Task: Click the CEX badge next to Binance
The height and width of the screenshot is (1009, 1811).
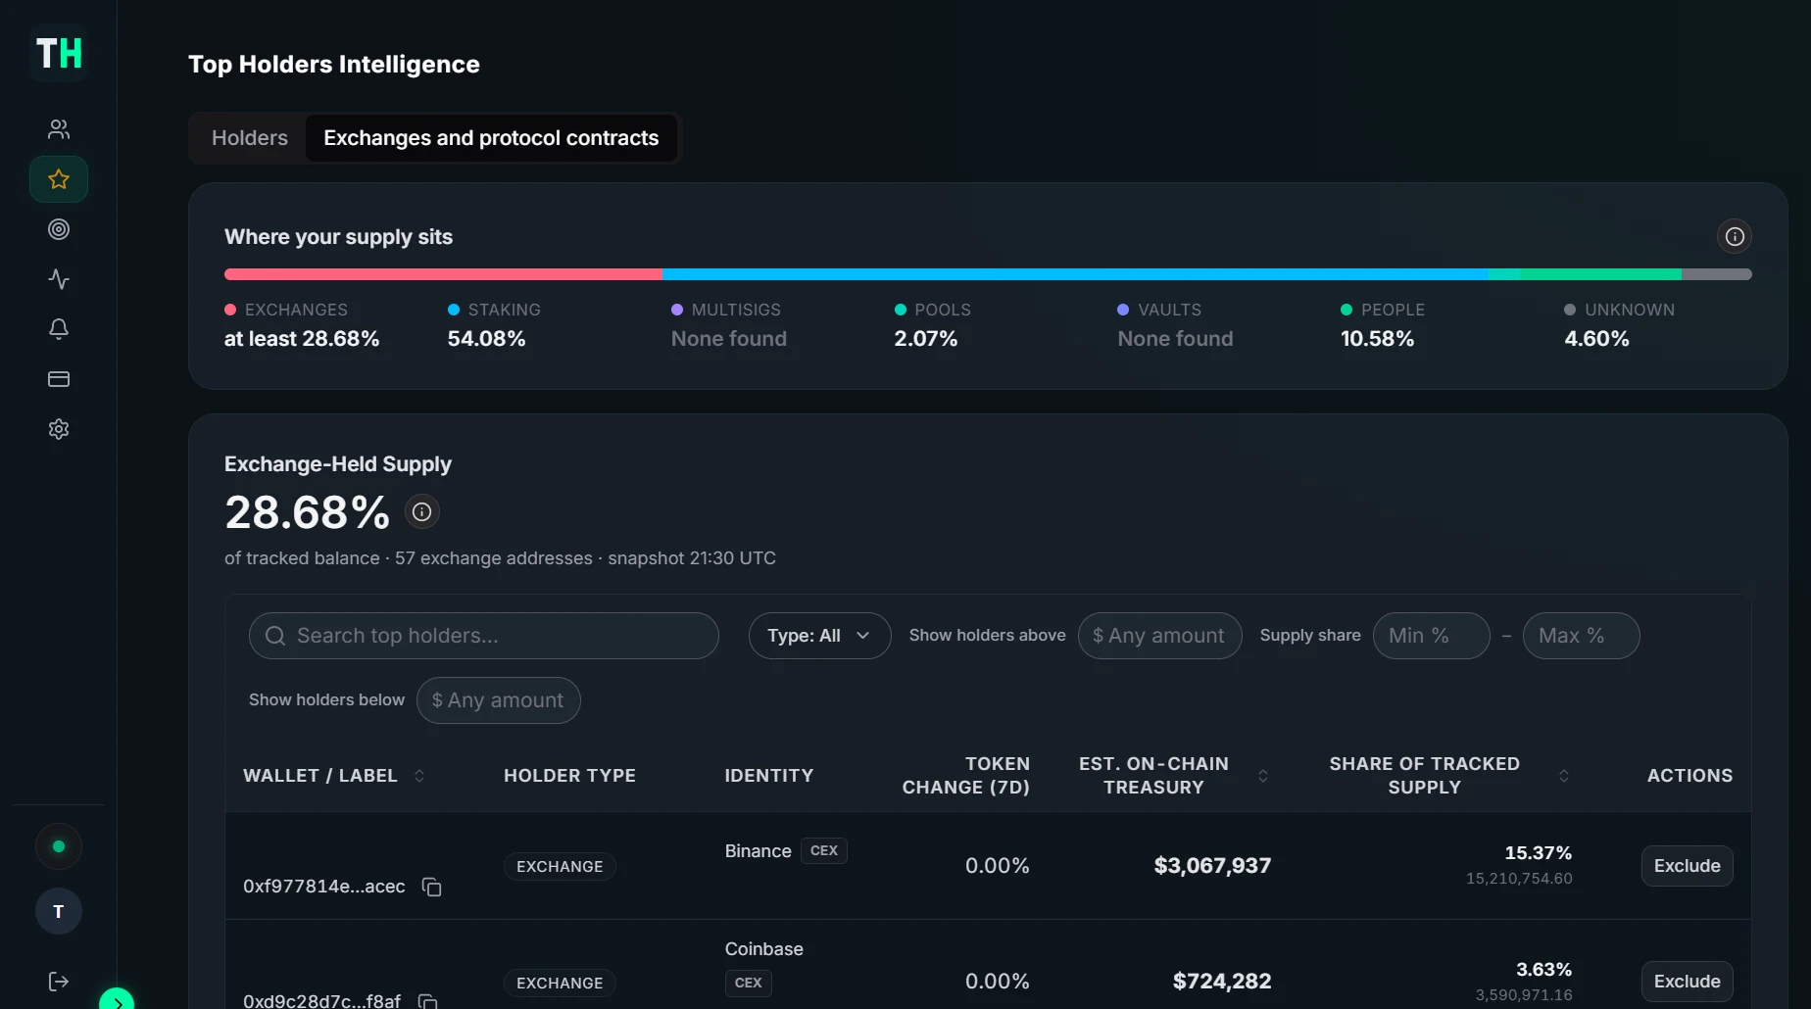Action: (x=824, y=850)
